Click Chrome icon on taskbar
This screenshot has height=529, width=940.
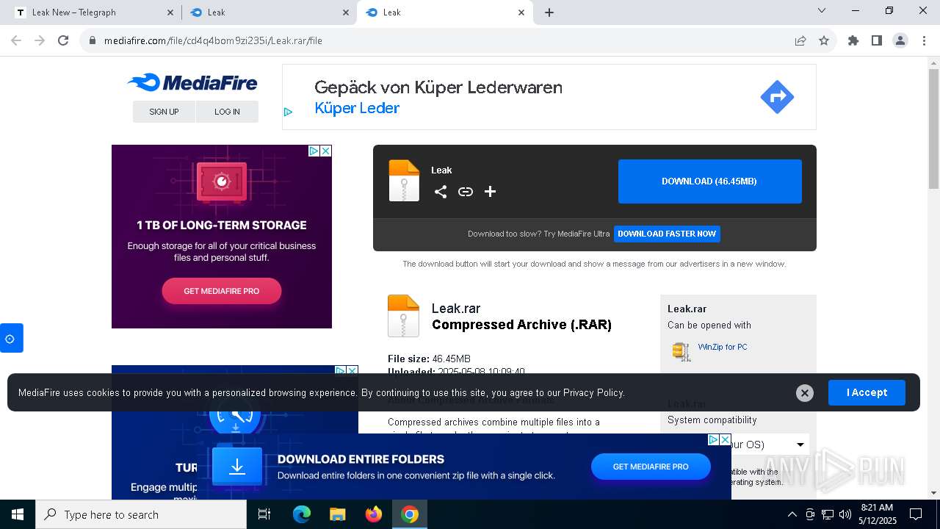(410, 514)
